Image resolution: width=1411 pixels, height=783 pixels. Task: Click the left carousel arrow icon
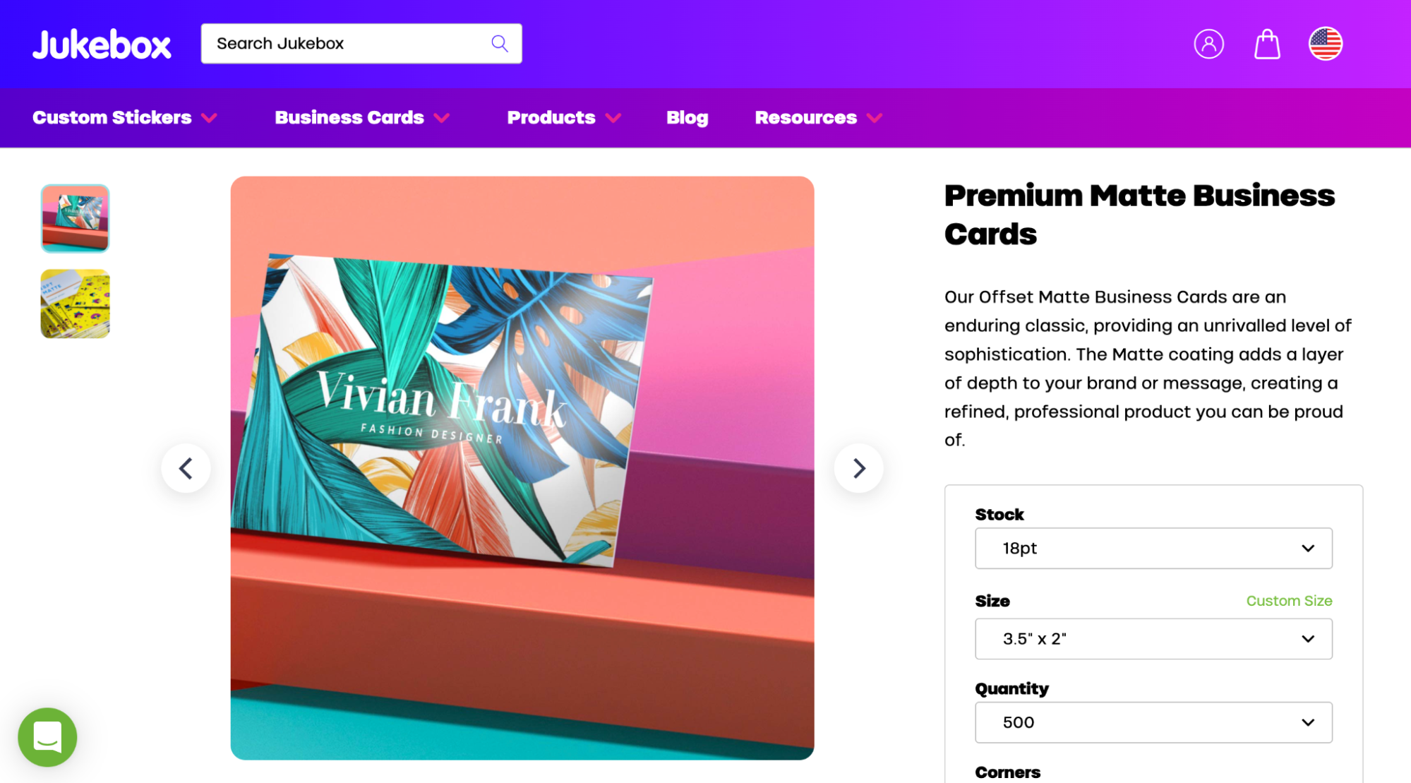point(188,467)
